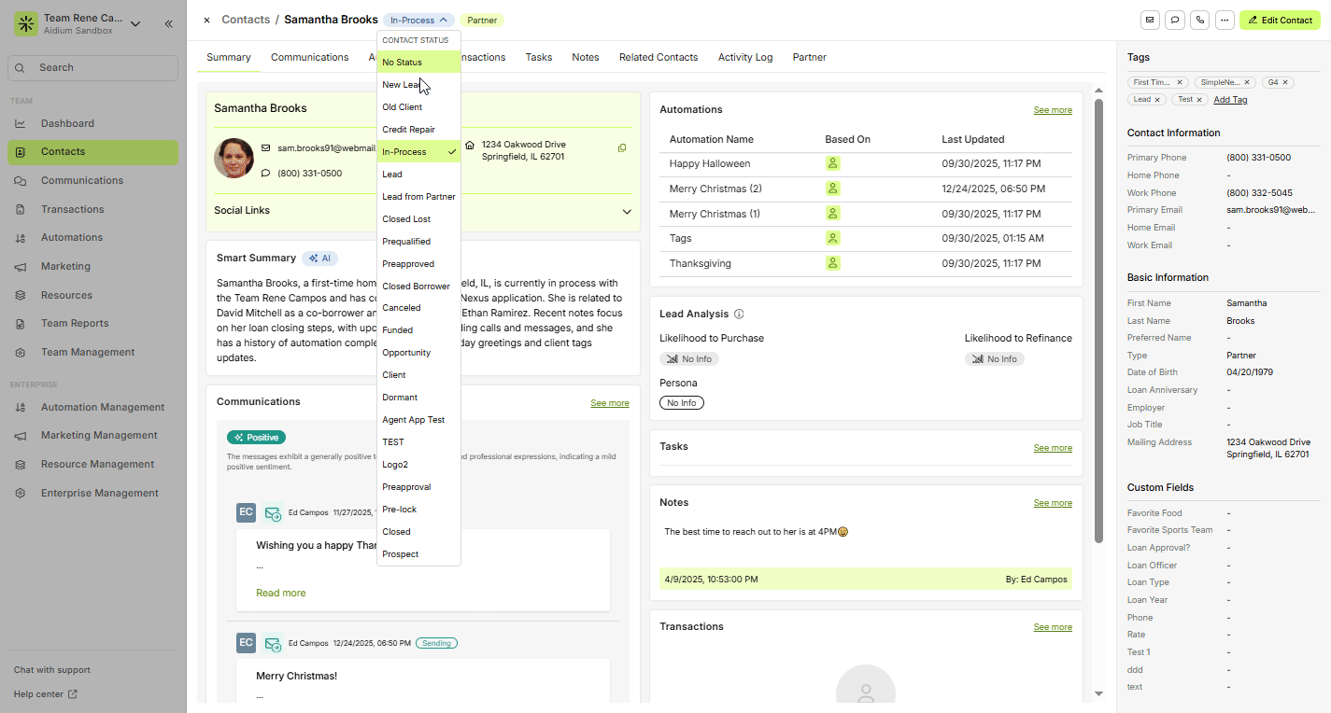Click the Edit Contact button
The height and width of the screenshot is (713, 1331).
1280,21
